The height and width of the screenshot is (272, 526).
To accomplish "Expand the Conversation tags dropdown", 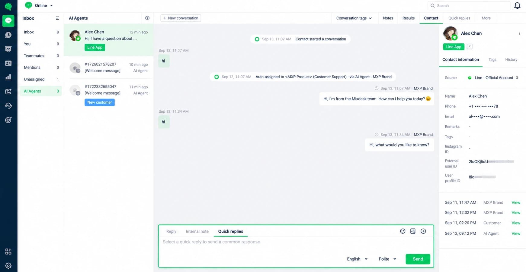I will (354, 18).
